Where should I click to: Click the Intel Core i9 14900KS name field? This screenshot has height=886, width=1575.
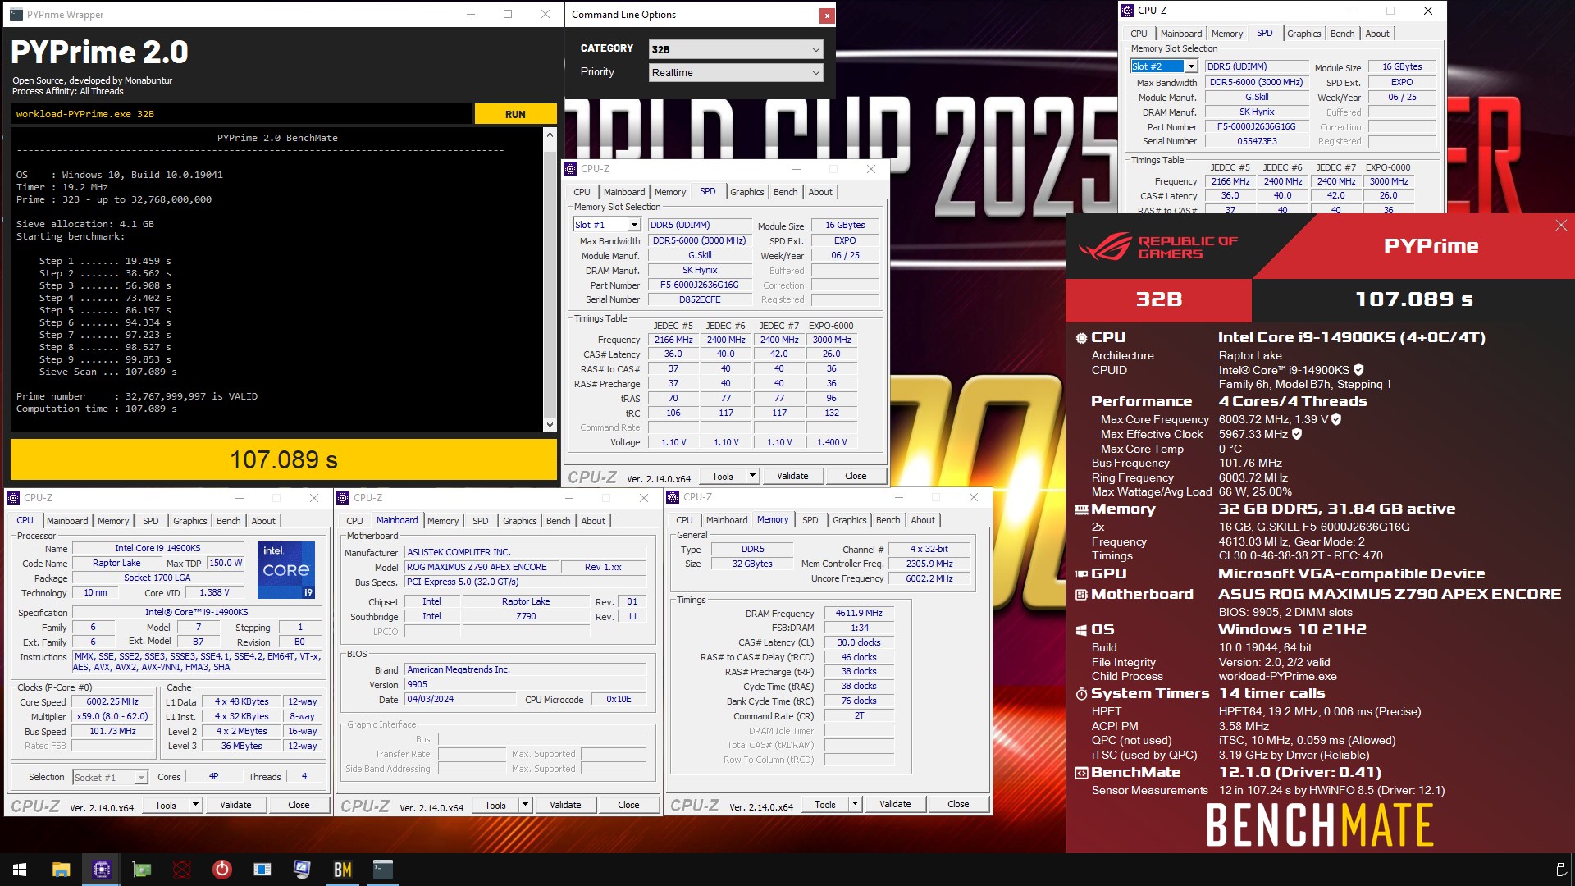(x=157, y=549)
